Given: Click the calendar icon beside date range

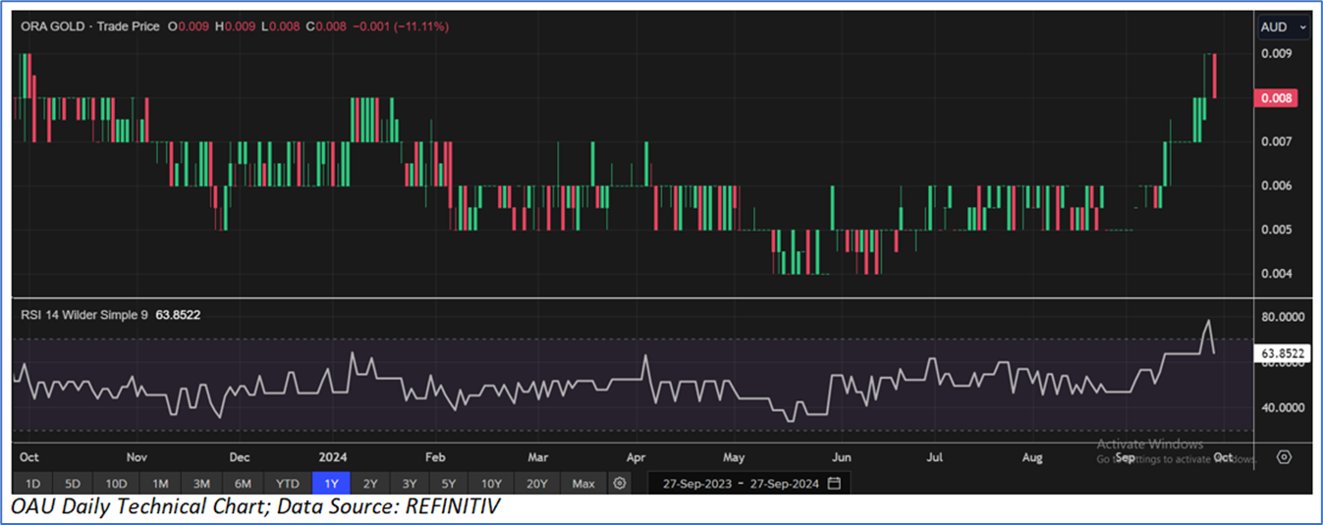Looking at the screenshot, I should point(834,483).
